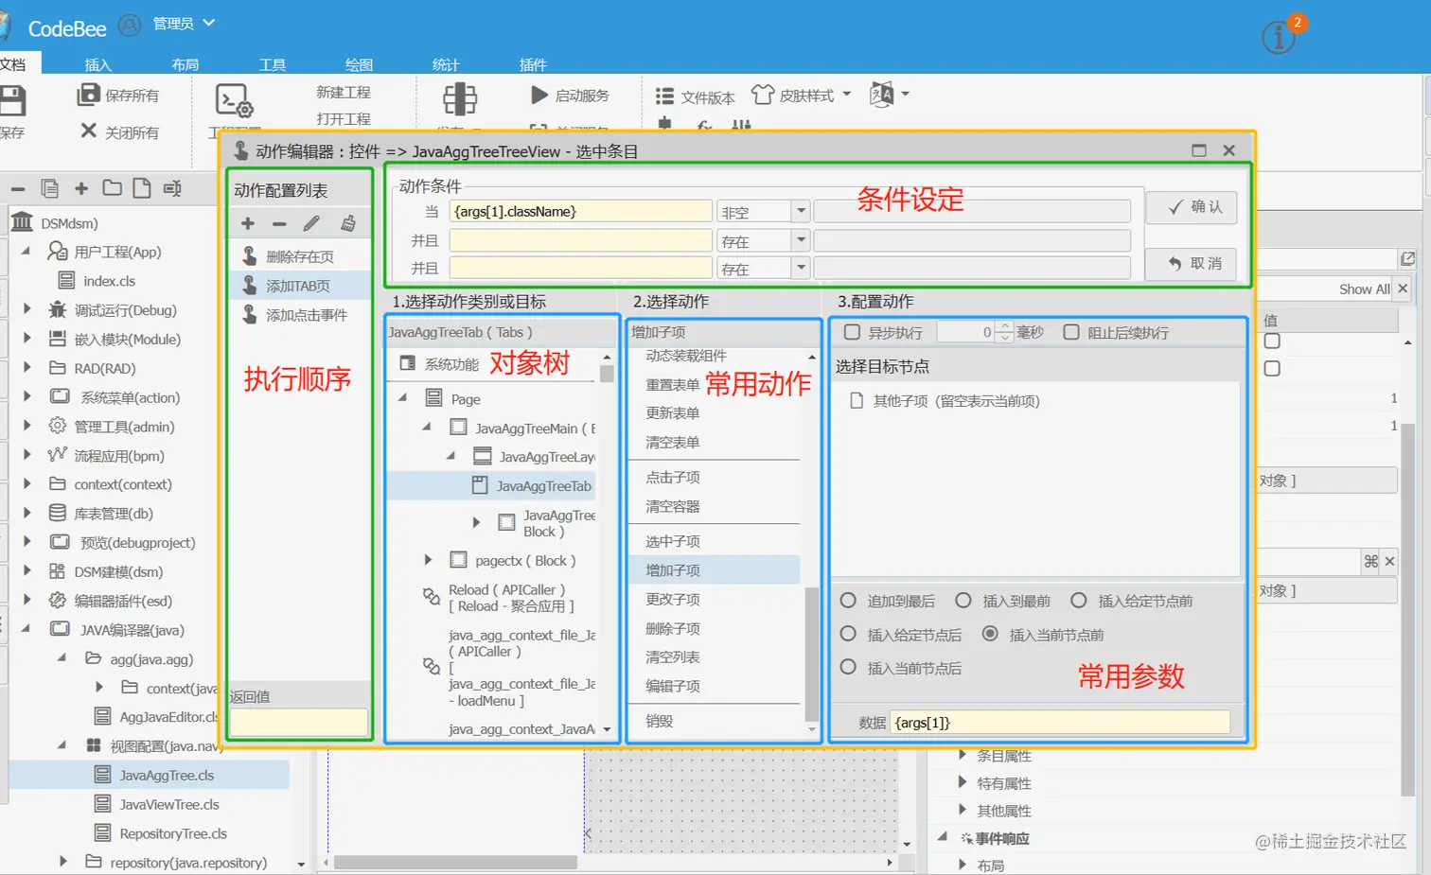1431x875 pixels.
Task: Switch to the 绘图 ribbon tab
Action: tap(359, 64)
